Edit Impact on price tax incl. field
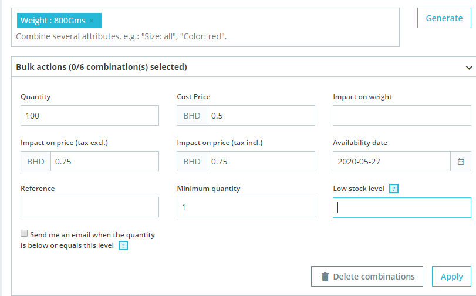The width and height of the screenshot is (476, 296). click(x=260, y=162)
